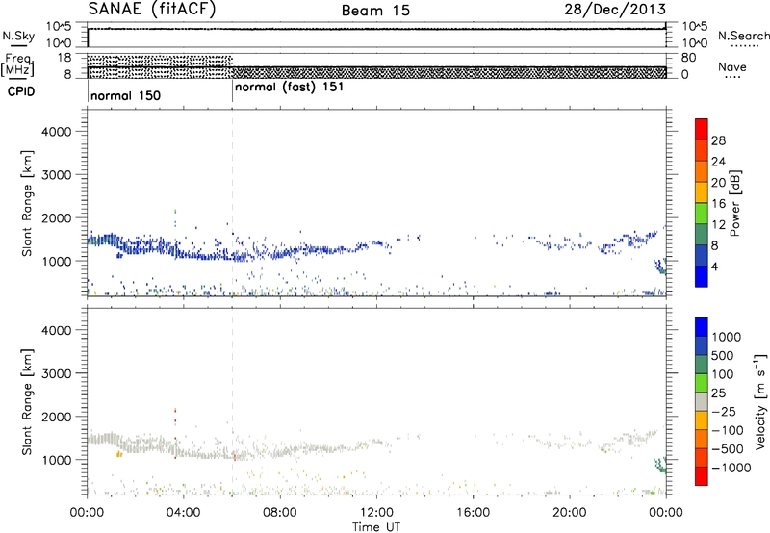Pick the grey Velocity segment between -25 and 25
The image size is (770, 533).
coord(702,401)
